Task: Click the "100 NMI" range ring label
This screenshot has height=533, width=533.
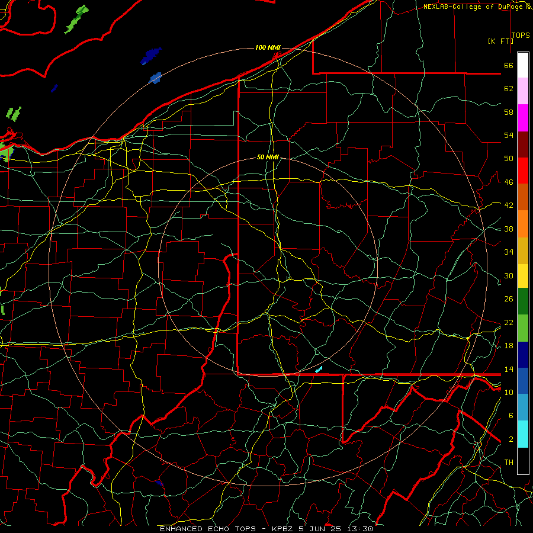Action: pos(268,47)
